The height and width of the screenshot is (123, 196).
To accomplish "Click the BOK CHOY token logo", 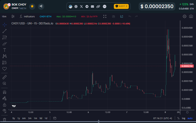I will pyautogui.click(x=6, y=6).
